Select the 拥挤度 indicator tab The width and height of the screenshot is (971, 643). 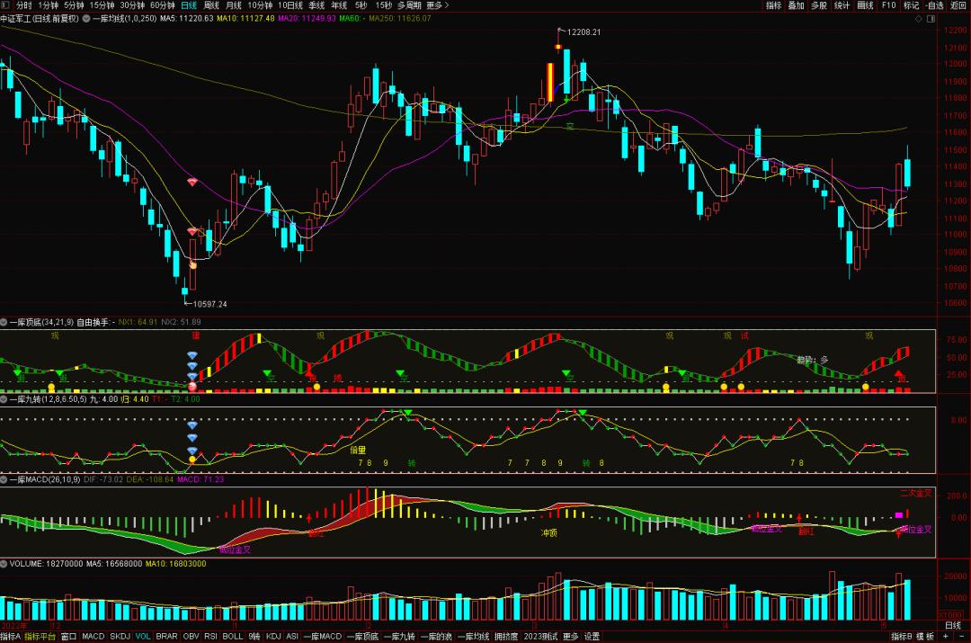pos(506,636)
